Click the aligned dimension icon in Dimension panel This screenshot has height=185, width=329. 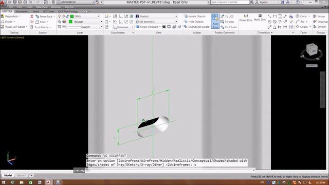pyautogui.click(x=269, y=16)
